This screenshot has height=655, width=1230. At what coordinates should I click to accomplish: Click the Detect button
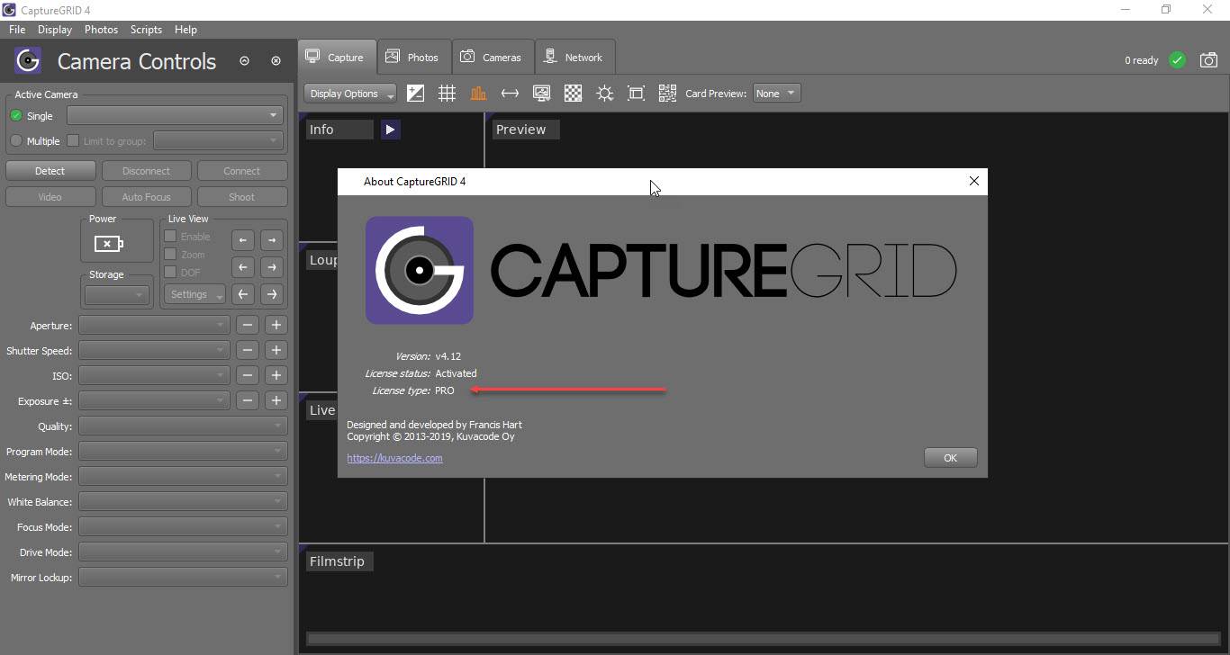click(50, 171)
